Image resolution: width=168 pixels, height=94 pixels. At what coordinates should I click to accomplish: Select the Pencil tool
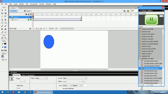tap(2, 26)
